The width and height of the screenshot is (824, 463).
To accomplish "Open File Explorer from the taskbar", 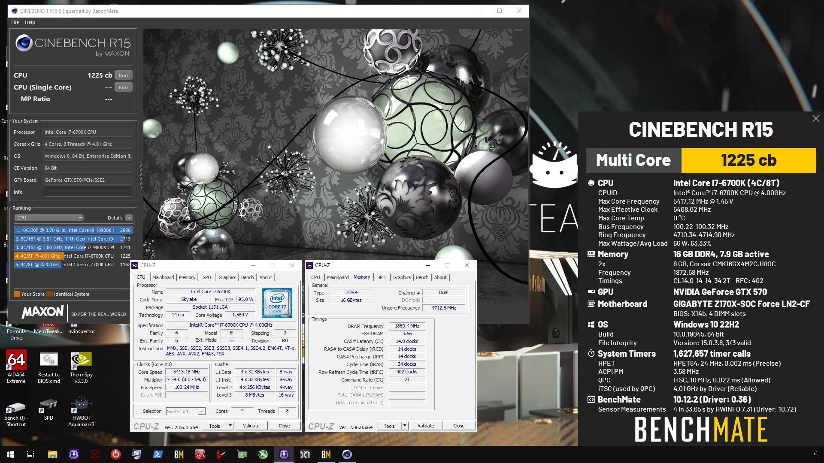I will pos(52,454).
